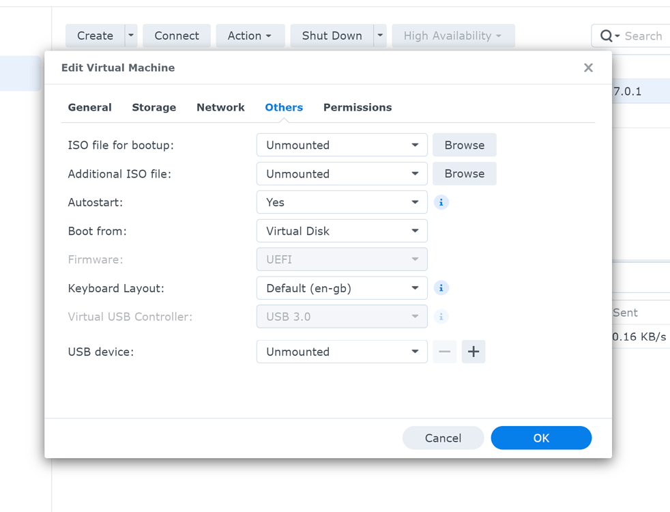Screen dimensions: 670x512
Task: Click the Connect button in the toolbar
Action: coord(176,35)
